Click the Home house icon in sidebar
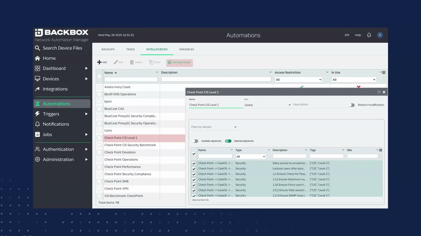 37,58
